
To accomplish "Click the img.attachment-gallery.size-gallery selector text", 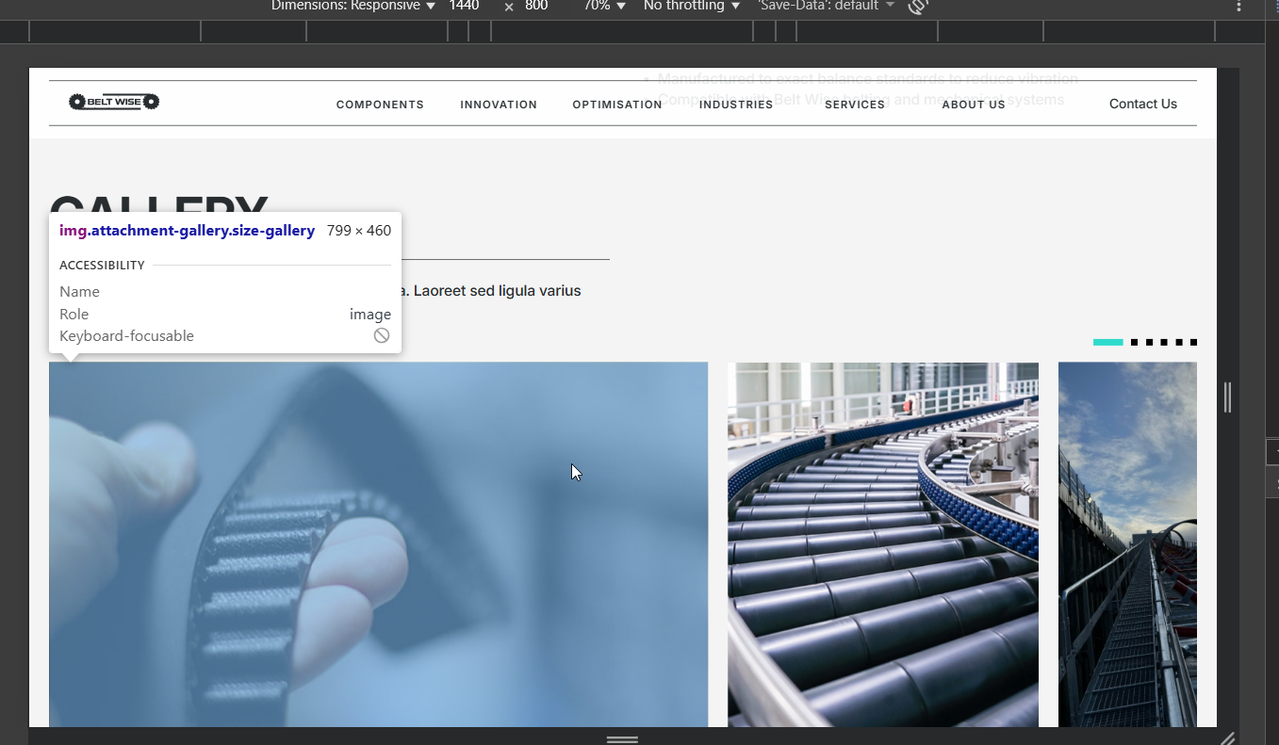I will (187, 231).
